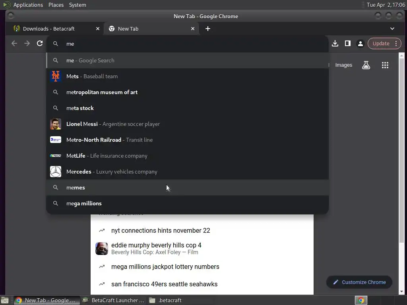Click New Tab - Google taskbar item
This screenshot has height=305, width=407.
(46, 300)
